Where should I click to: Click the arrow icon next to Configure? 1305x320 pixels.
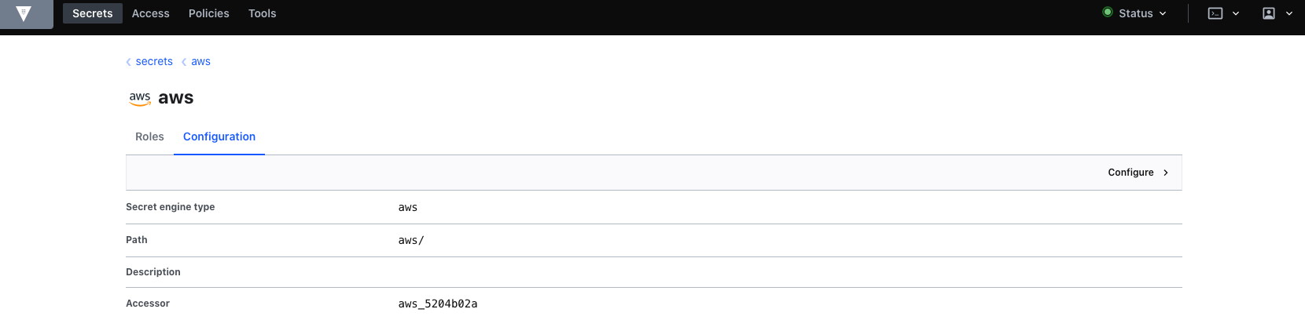[x=1166, y=173]
